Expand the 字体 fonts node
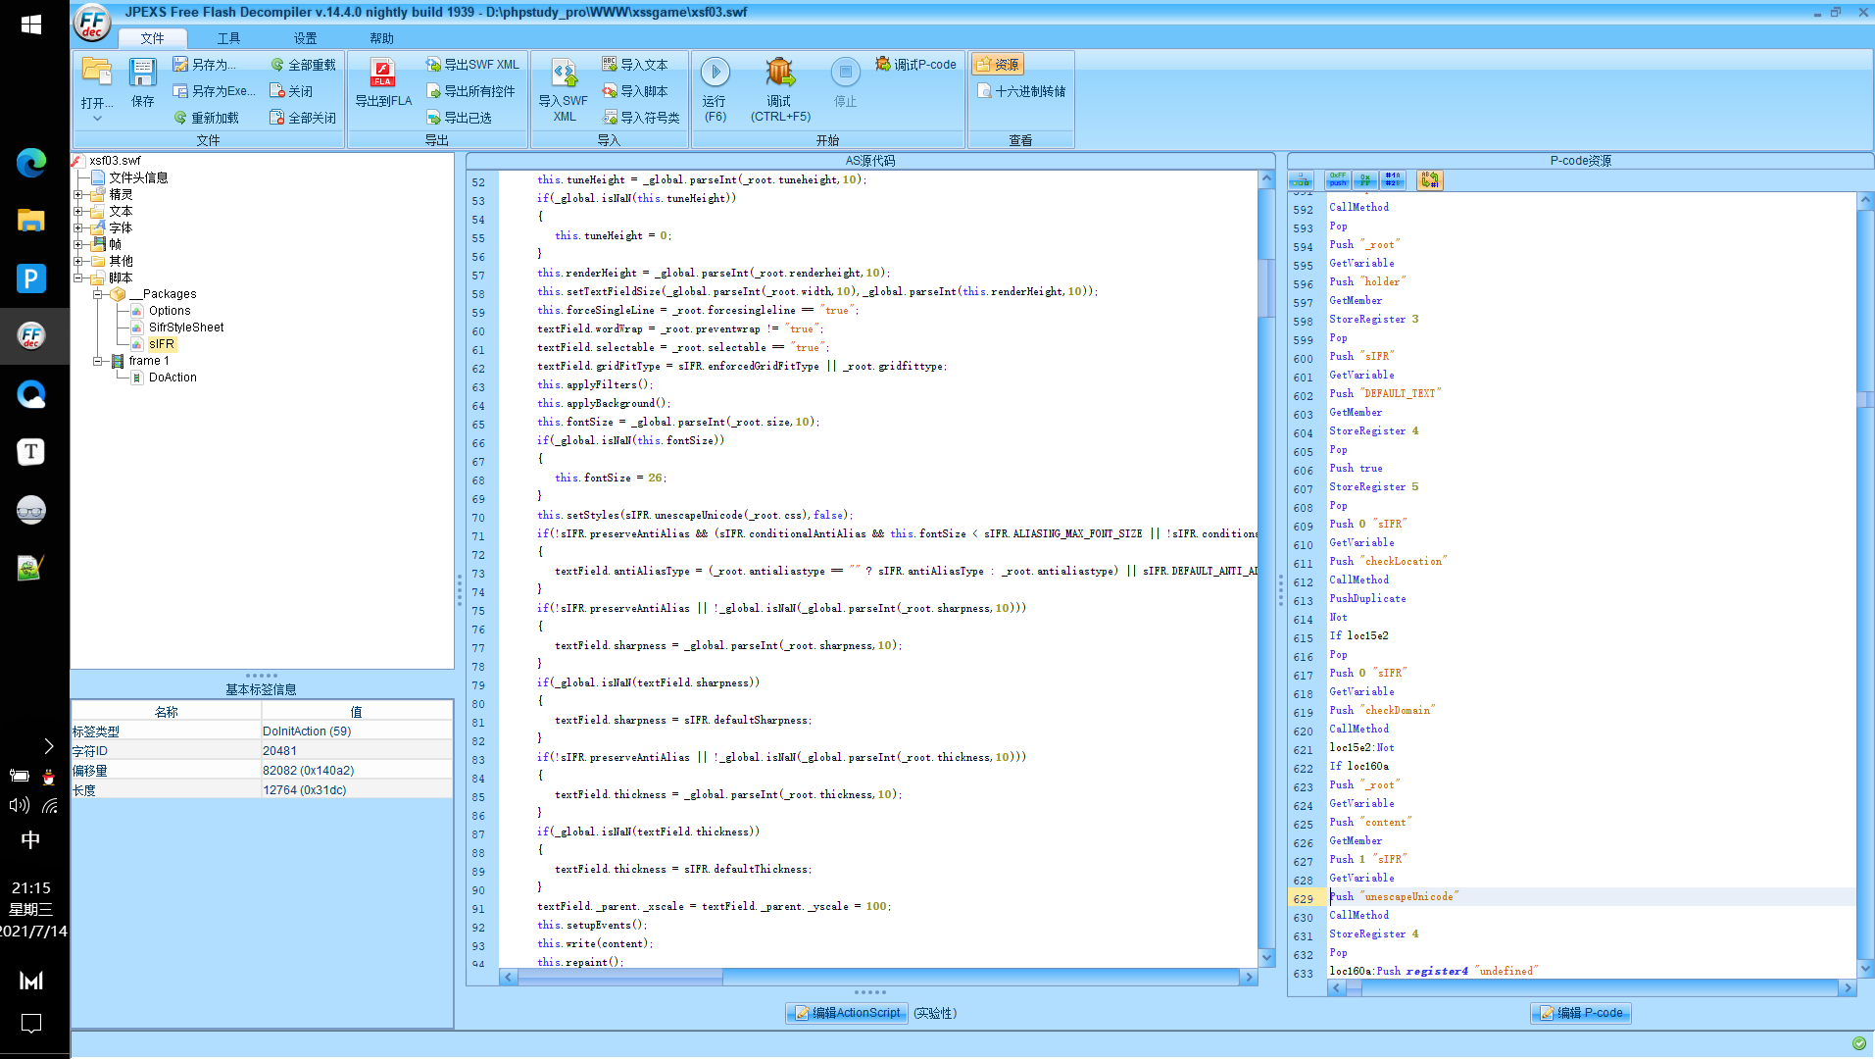1875x1059 pixels. [x=78, y=228]
